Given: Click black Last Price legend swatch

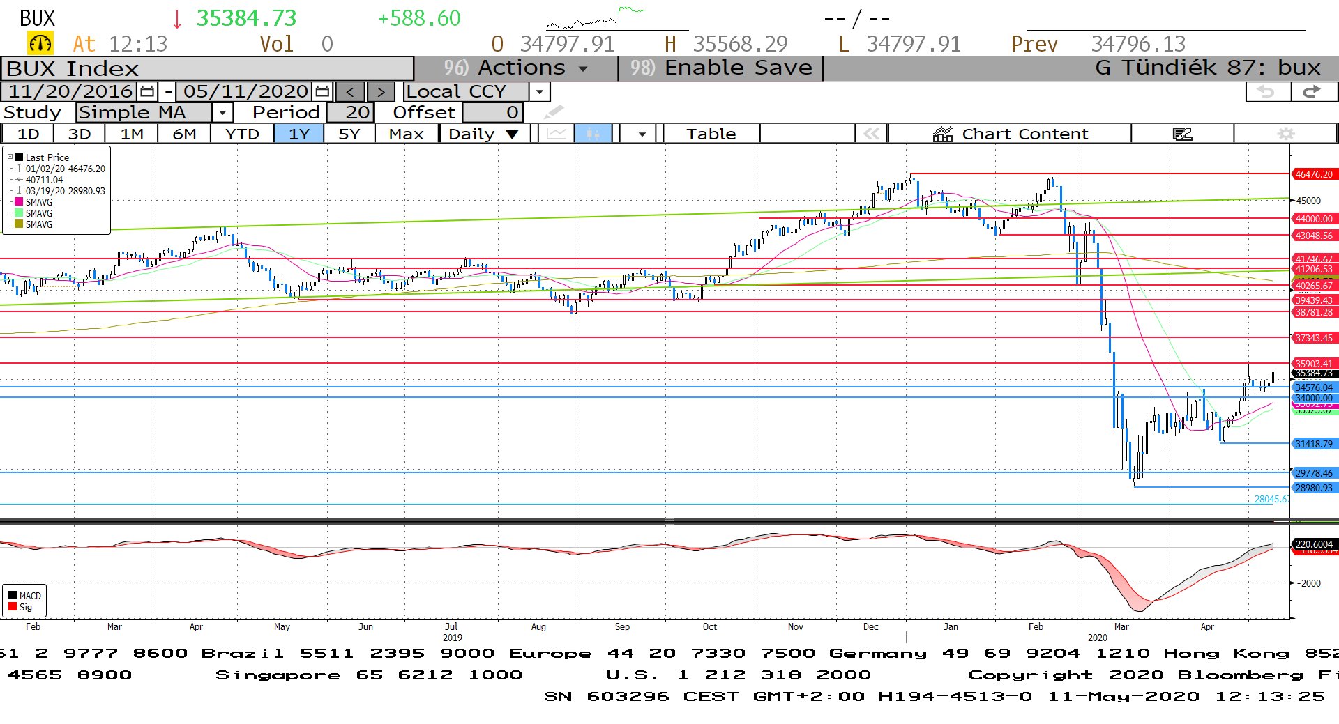Looking at the screenshot, I should coord(19,157).
